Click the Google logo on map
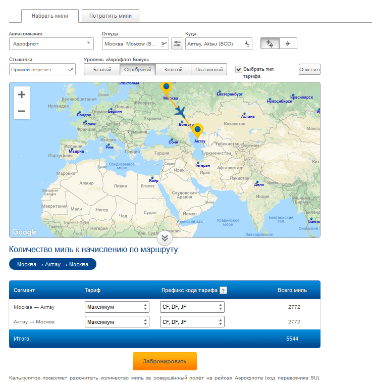372x382 pixels. [x=25, y=232]
